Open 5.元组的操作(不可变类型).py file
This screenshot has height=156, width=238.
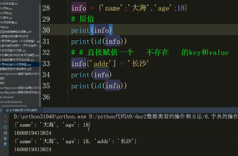[17, 60]
